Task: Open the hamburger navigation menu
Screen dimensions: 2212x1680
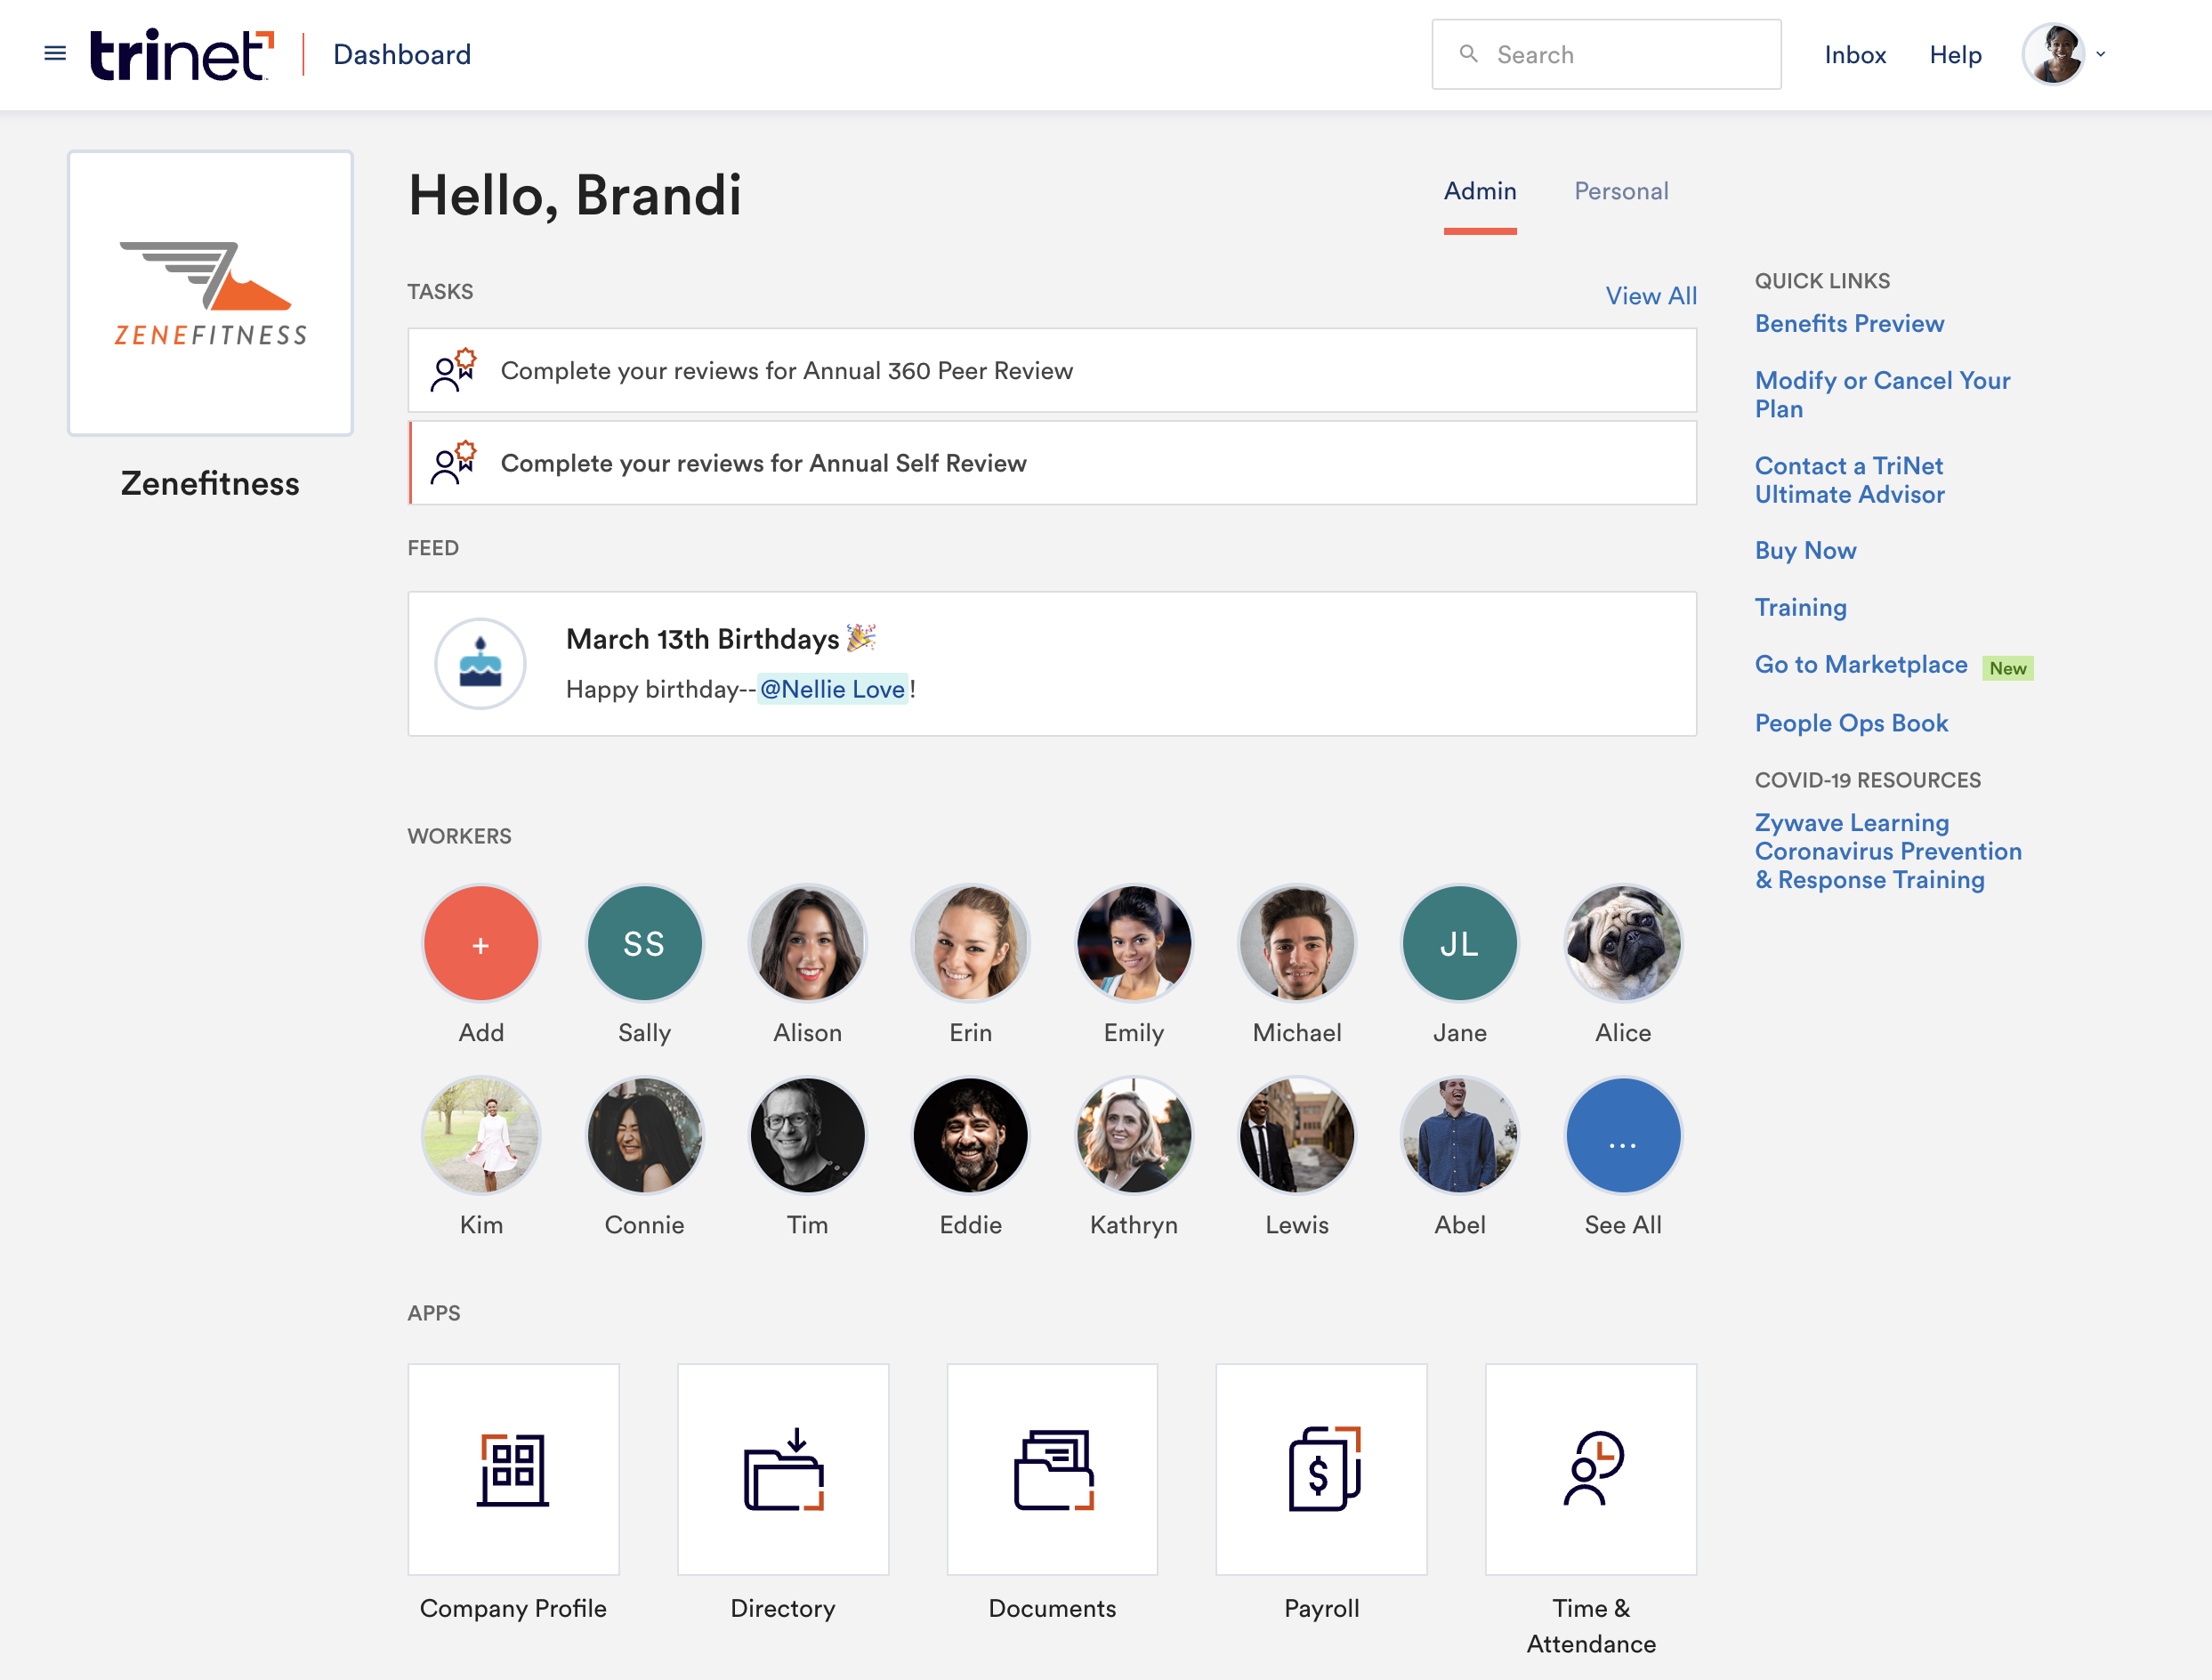Action: [55, 54]
